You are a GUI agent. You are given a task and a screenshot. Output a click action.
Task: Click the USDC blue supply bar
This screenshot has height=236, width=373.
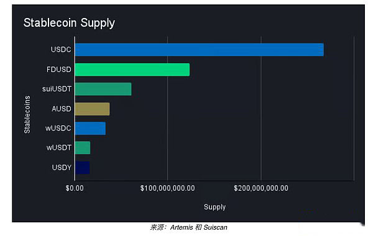199,50
